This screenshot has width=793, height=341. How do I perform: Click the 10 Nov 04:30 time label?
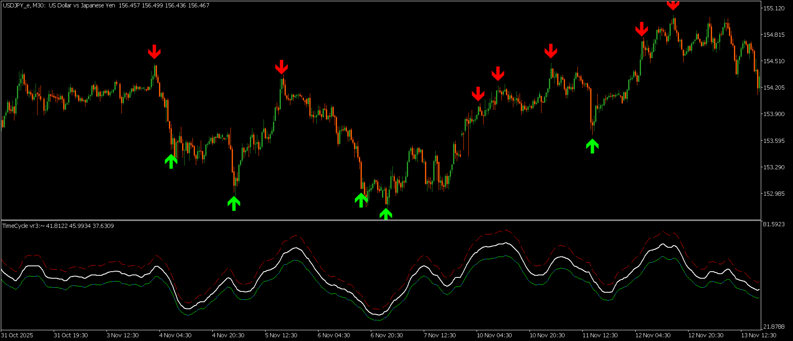point(494,335)
